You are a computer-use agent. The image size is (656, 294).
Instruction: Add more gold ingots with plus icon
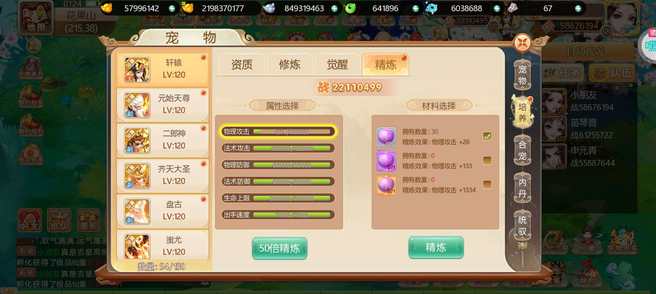point(172,9)
